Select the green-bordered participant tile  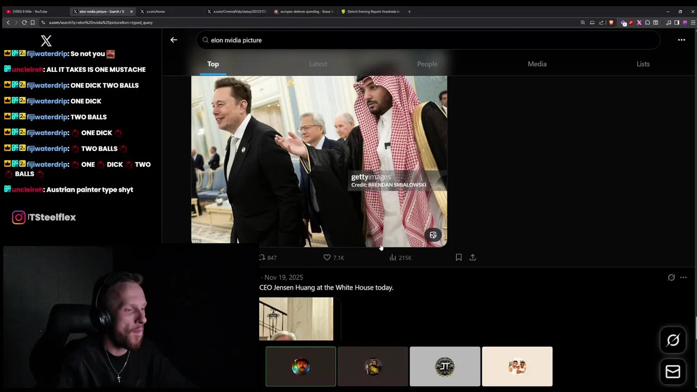[x=301, y=366]
